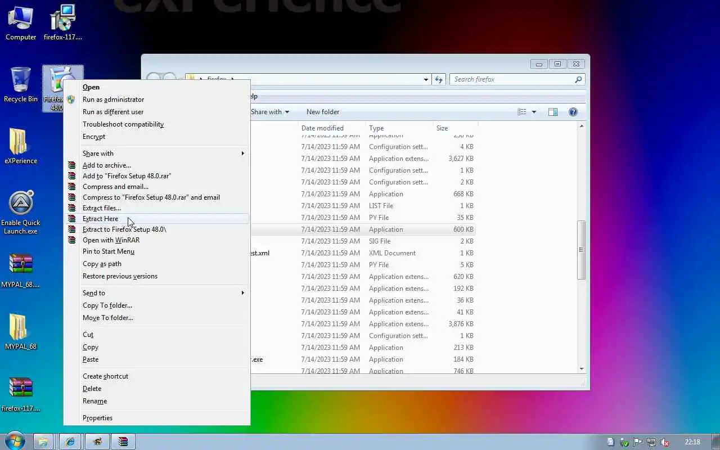Choose Delete from the context menu
The width and height of the screenshot is (720, 450).
(x=157, y=389)
